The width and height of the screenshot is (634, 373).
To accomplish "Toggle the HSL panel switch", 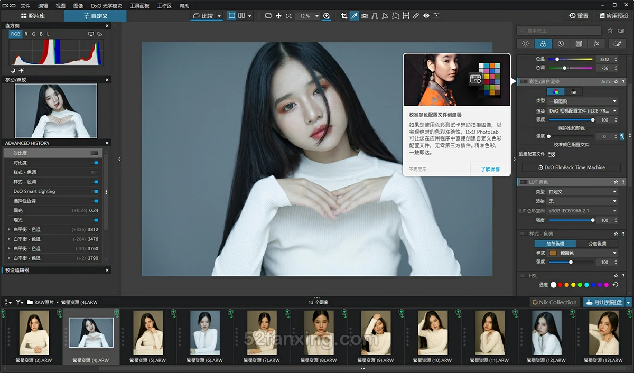I will 524,276.
